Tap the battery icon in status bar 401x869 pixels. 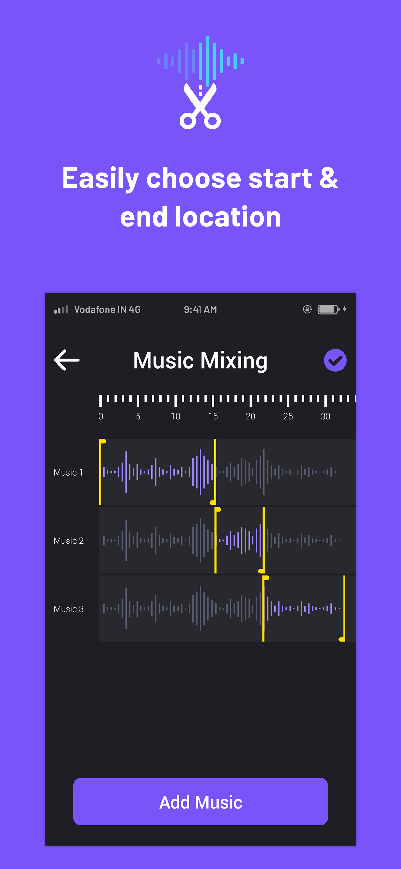(x=329, y=309)
